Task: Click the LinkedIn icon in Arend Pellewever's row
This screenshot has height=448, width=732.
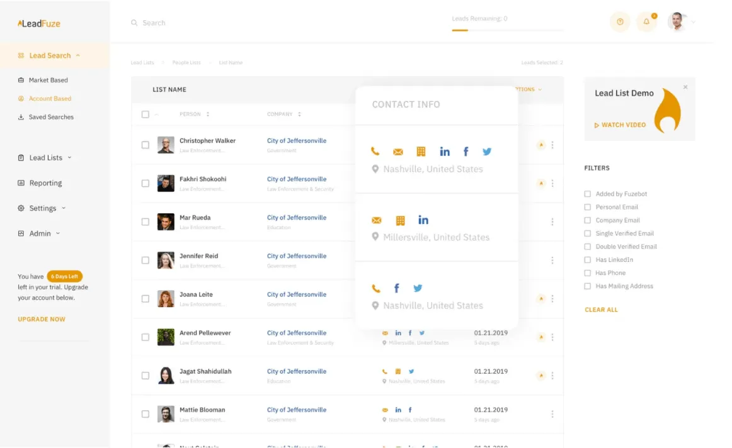Action: coord(398,333)
